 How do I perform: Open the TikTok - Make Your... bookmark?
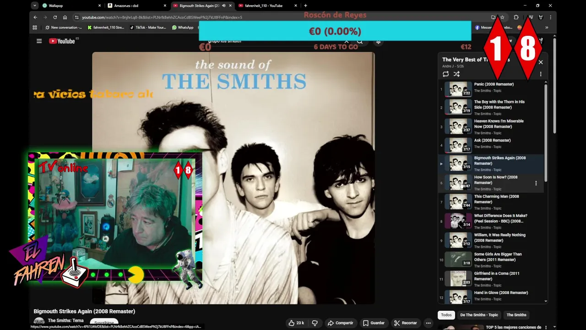point(148,27)
